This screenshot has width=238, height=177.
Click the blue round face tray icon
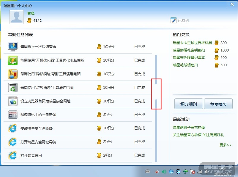(171, 172)
